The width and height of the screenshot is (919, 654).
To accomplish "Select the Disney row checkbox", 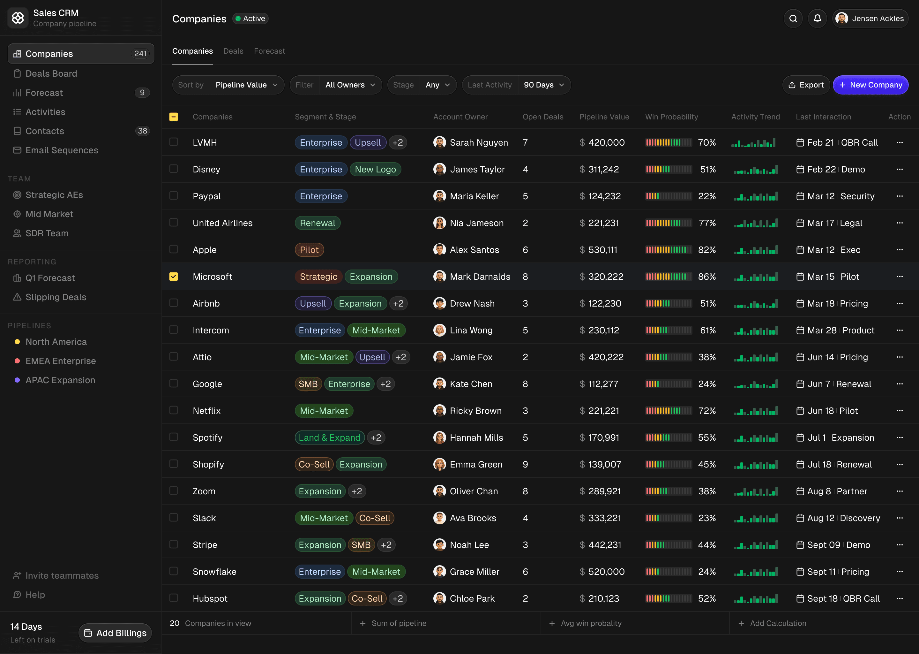I will [x=173, y=169].
